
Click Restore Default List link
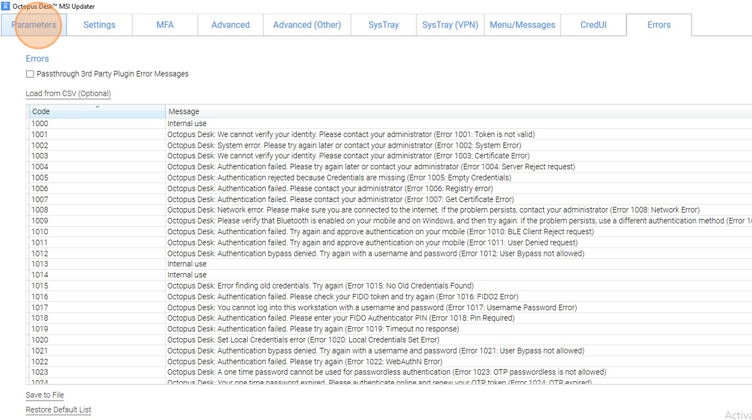pyautogui.click(x=58, y=410)
